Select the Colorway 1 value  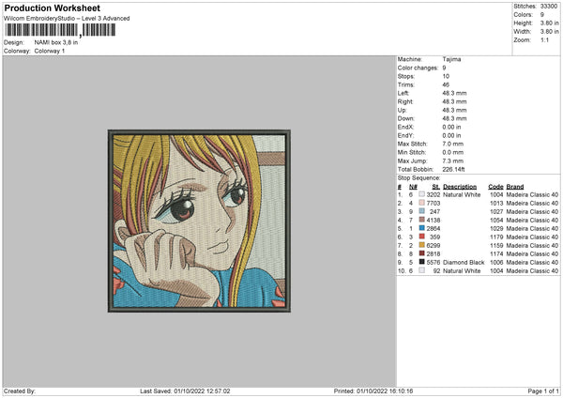50,51
